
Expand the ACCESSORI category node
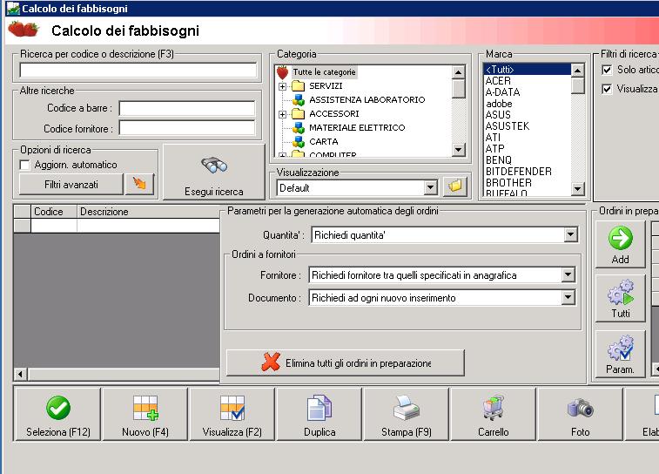[282, 114]
